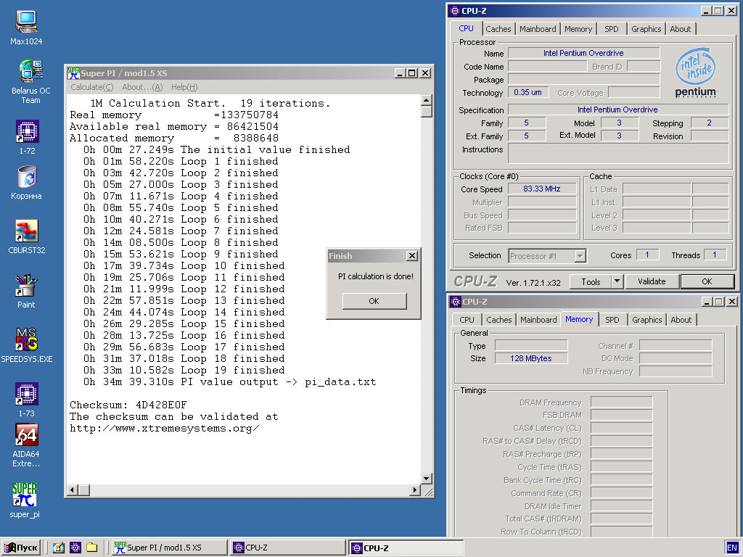Click OK button in upper CPU-Z
The image size is (743, 557).
coord(707,282)
